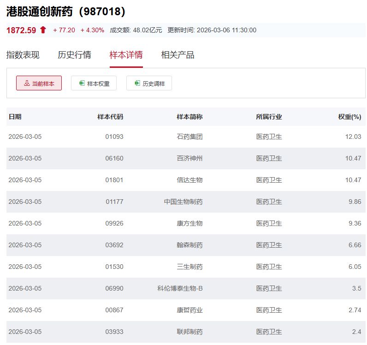Viewport: 367px width, 345px height.
Task: Switch to the 指数表现 tab
Action: 23,55
